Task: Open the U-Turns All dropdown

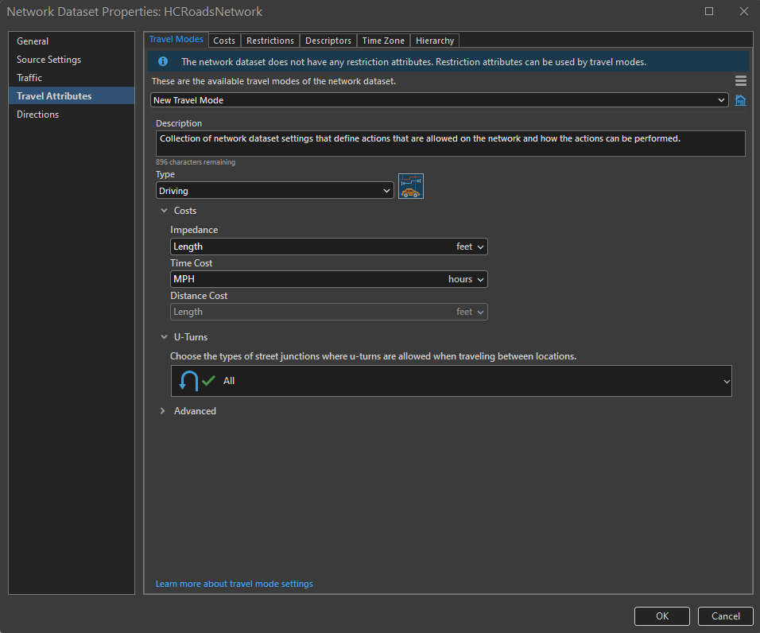Action: (x=452, y=381)
